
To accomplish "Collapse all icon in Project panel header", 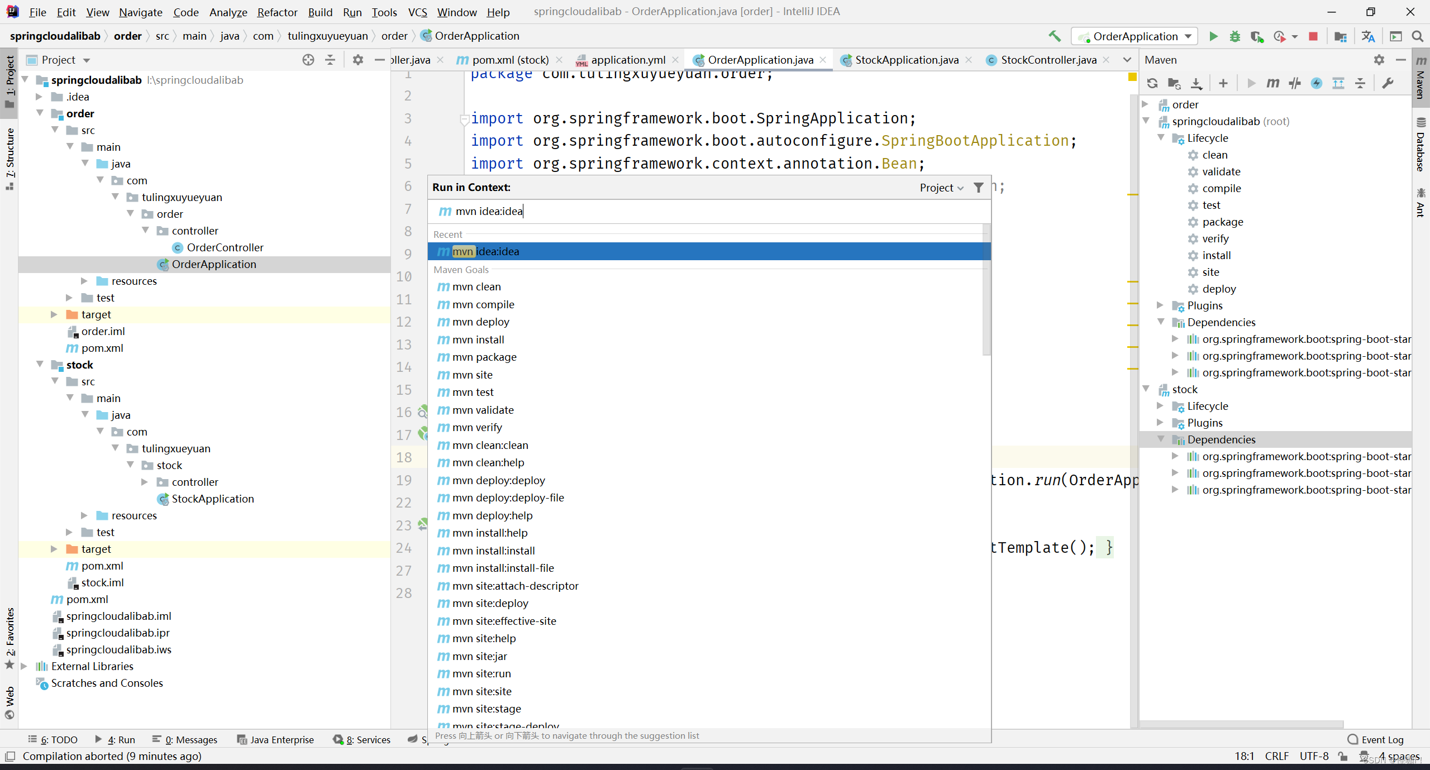I will 330,60.
